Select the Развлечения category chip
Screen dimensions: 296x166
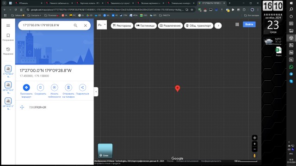pyautogui.click(x=170, y=26)
